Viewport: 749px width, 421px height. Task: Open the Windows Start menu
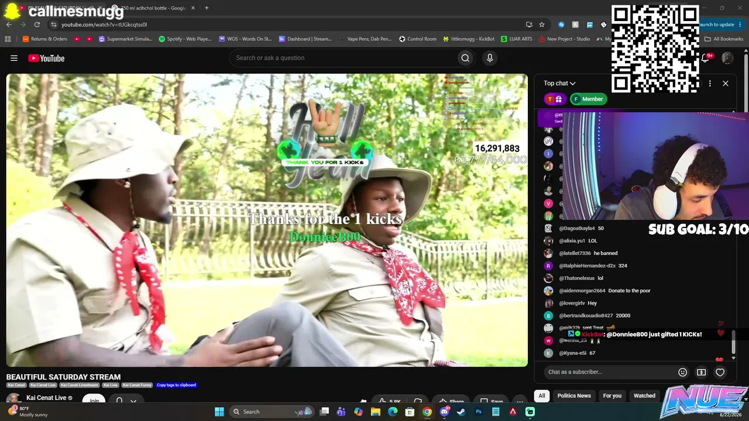point(219,412)
